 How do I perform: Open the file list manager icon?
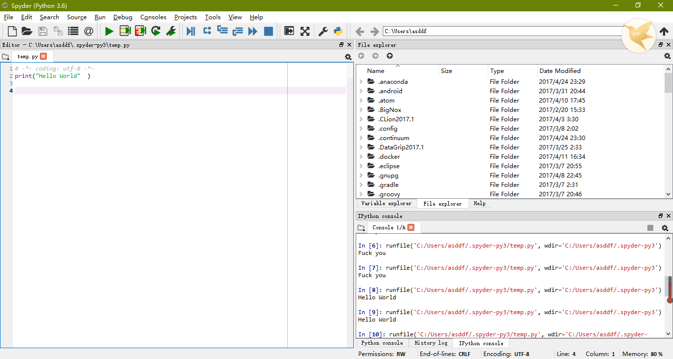(73, 31)
